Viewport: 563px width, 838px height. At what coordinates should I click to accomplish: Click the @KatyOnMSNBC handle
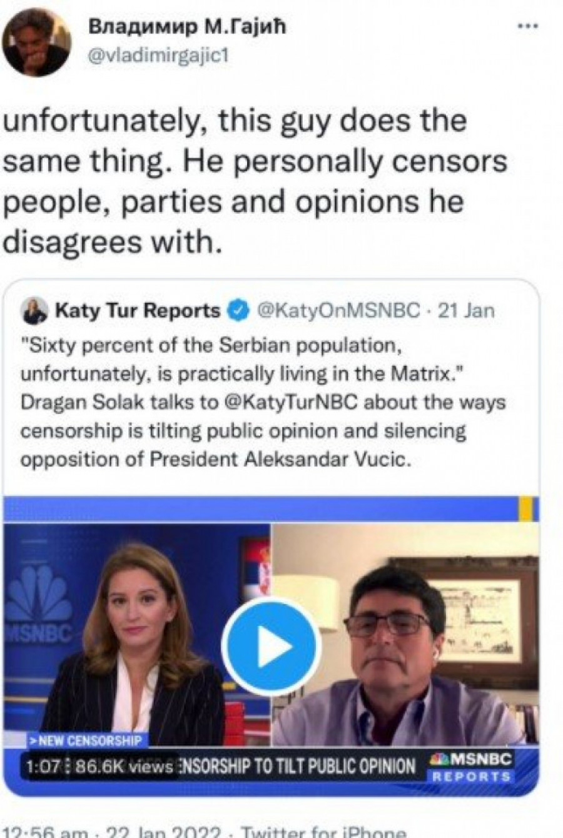pos(338,310)
